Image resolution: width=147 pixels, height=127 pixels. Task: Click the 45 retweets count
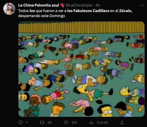pyautogui.click(x=49, y=122)
